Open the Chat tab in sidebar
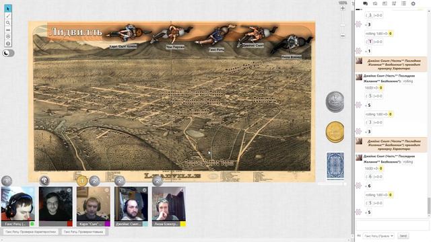The width and height of the screenshot is (431, 242). [x=365, y=3]
